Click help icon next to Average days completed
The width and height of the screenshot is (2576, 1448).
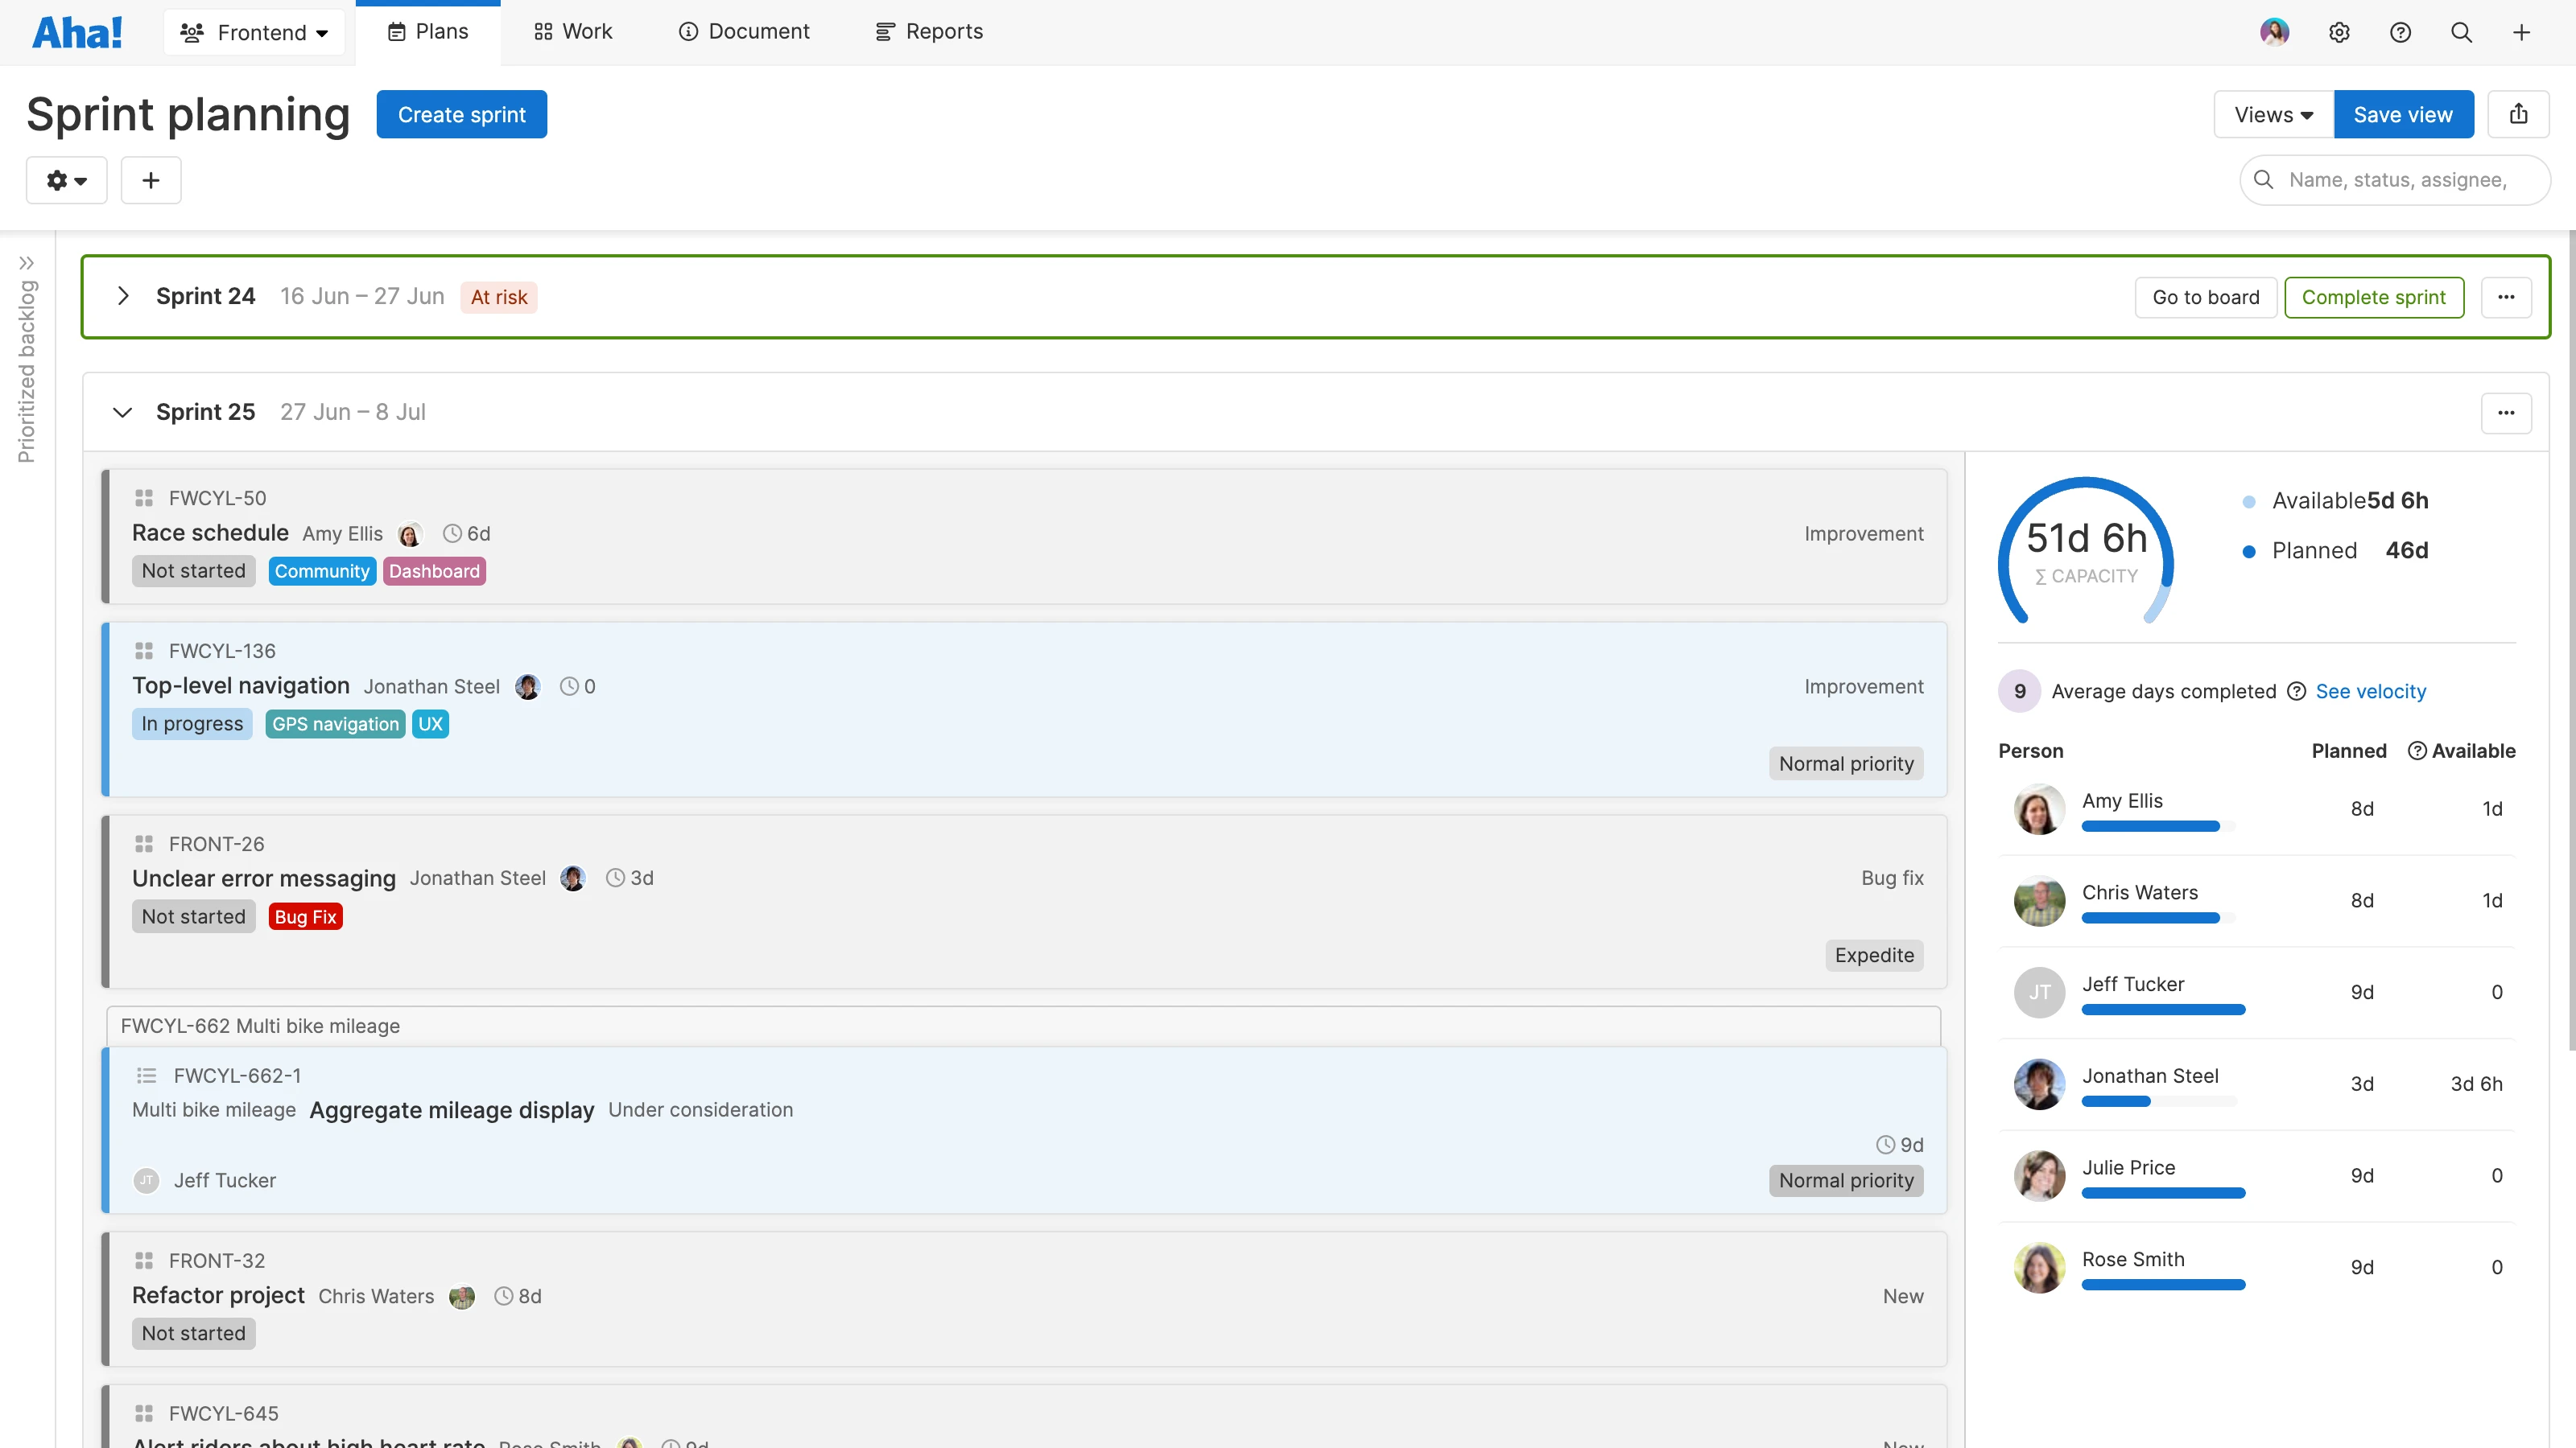point(2297,692)
